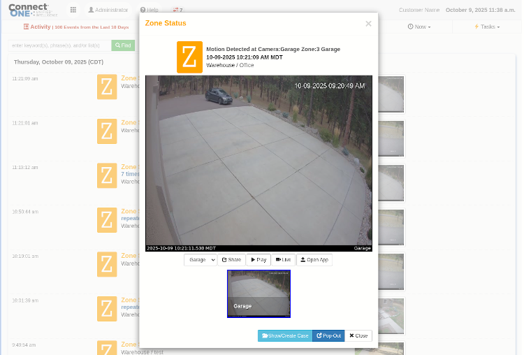Dismiss dialog with the X in header
The height and width of the screenshot is (355, 524).
368,24
